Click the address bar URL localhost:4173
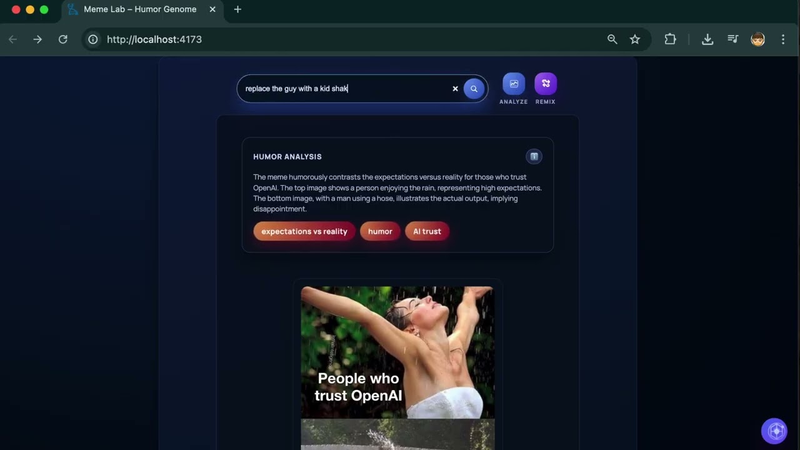Viewport: 800px width, 450px height. pyautogui.click(x=154, y=39)
